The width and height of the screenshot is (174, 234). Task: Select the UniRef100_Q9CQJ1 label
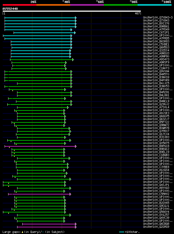tap(156, 206)
